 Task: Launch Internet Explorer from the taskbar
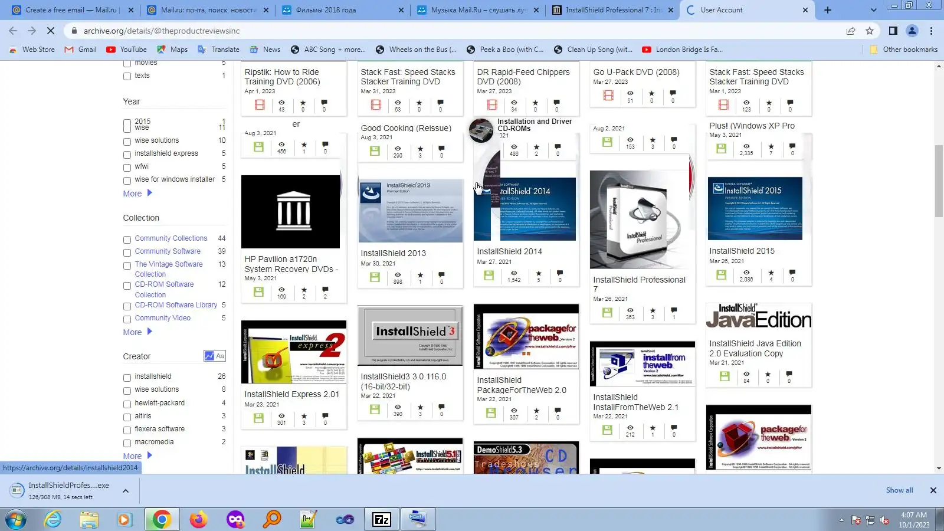(53, 519)
